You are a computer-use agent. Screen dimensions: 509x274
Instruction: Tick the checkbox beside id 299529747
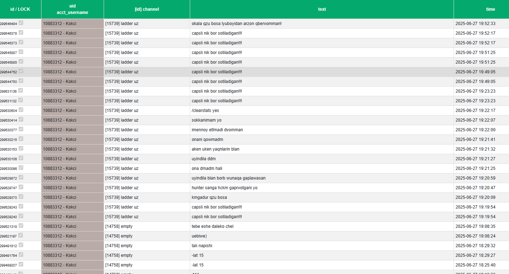point(21,187)
